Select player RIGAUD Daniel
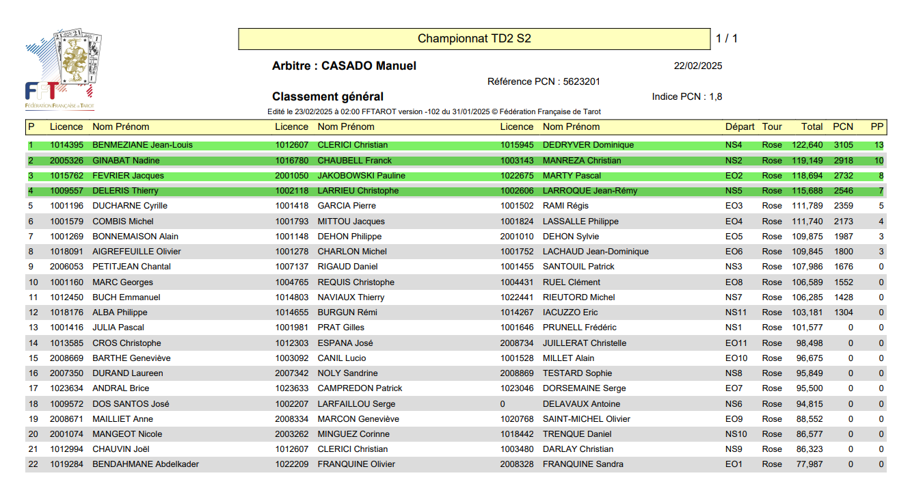The height and width of the screenshot is (480, 897). click(348, 267)
